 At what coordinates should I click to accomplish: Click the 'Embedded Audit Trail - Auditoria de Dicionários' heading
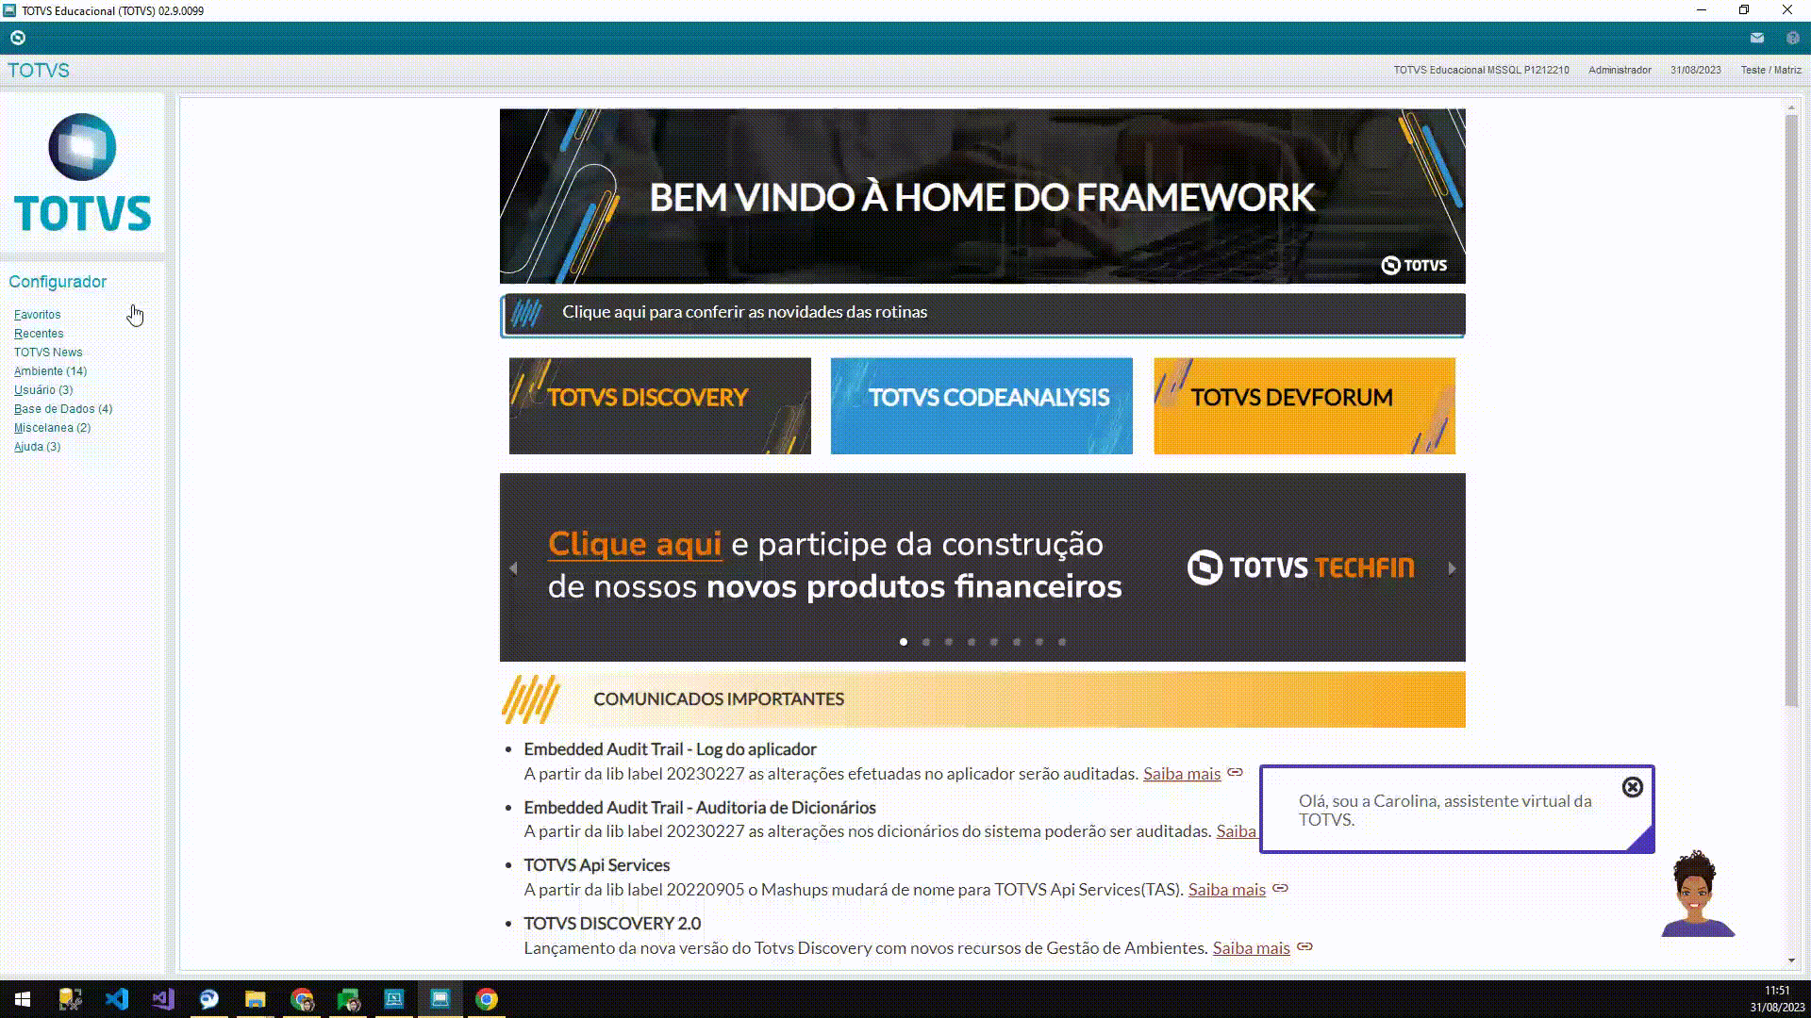pyautogui.click(x=700, y=808)
